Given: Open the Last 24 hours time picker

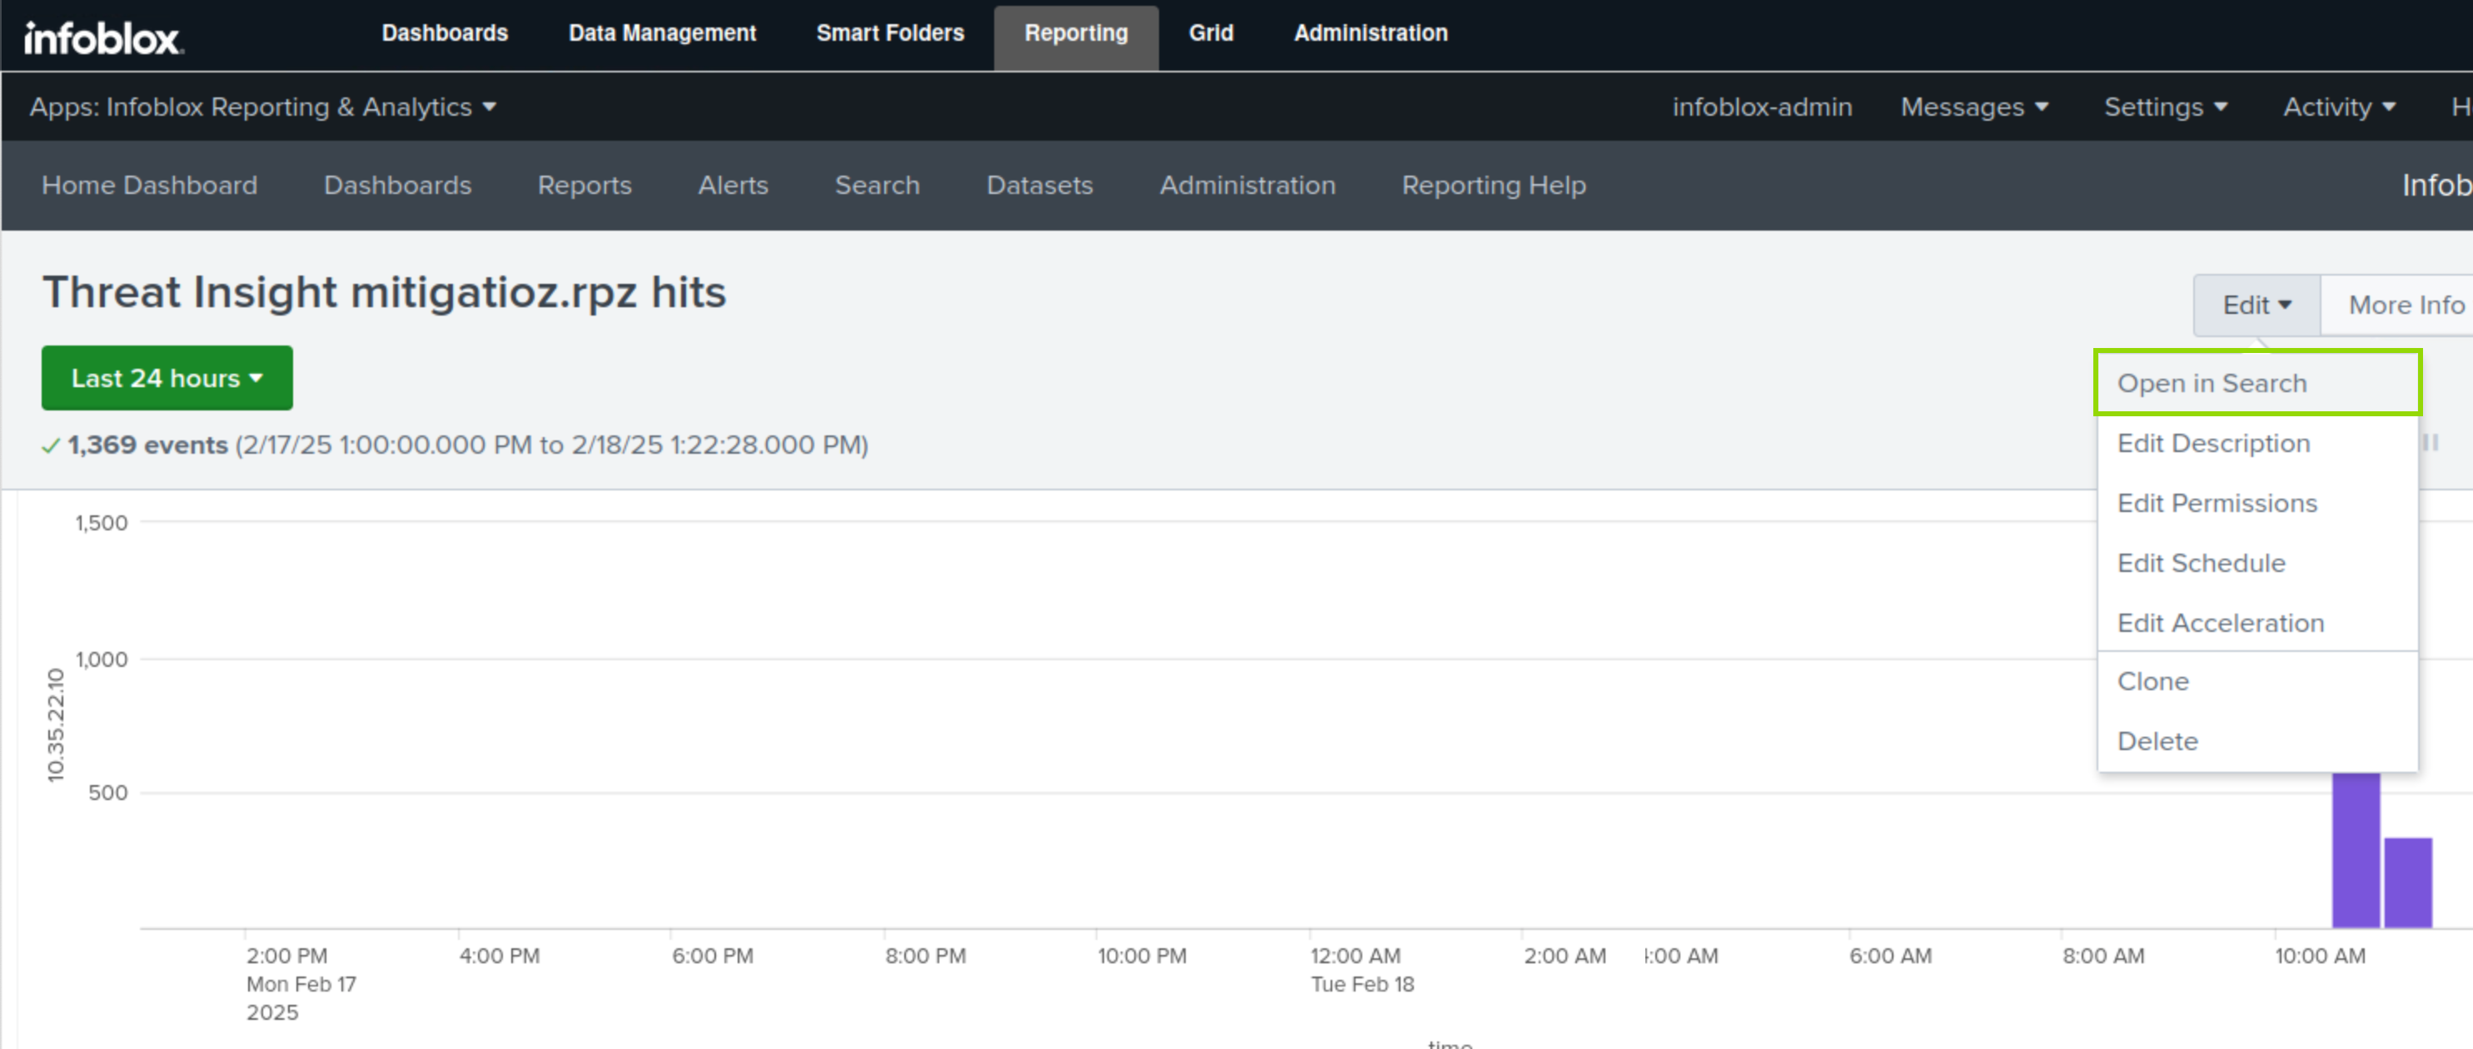Looking at the screenshot, I should click(x=167, y=378).
